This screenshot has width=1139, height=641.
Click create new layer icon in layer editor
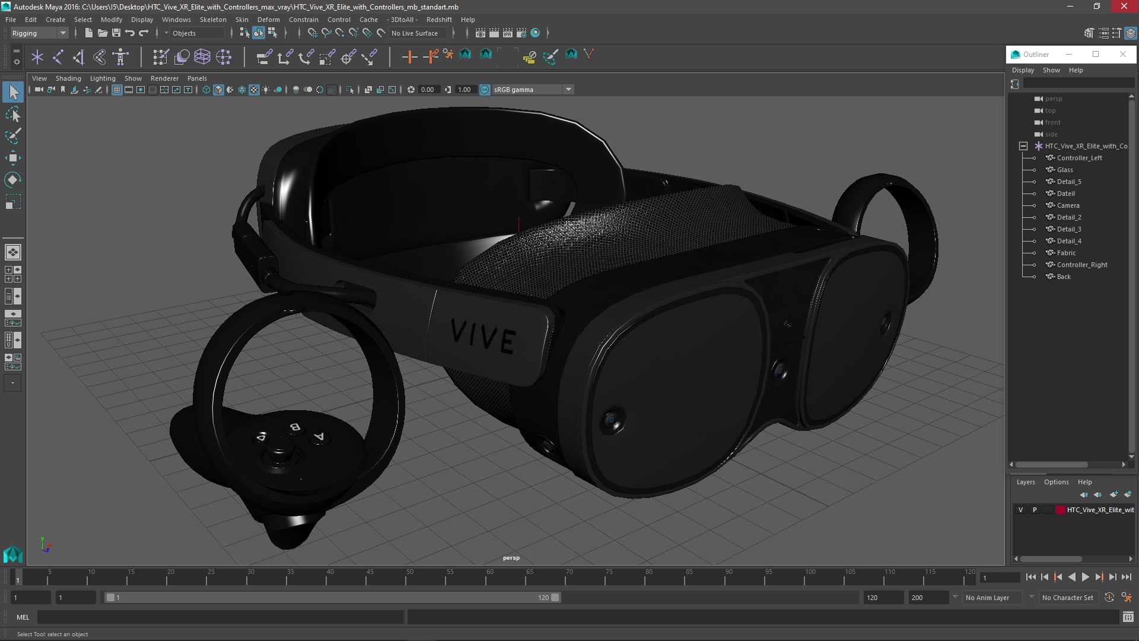tap(1113, 494)
